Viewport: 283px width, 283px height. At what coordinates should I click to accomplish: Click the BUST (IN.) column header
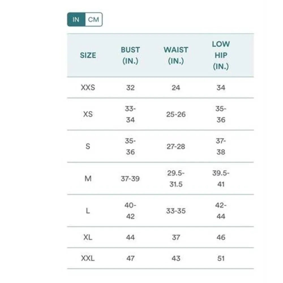(x=130, y=55)
